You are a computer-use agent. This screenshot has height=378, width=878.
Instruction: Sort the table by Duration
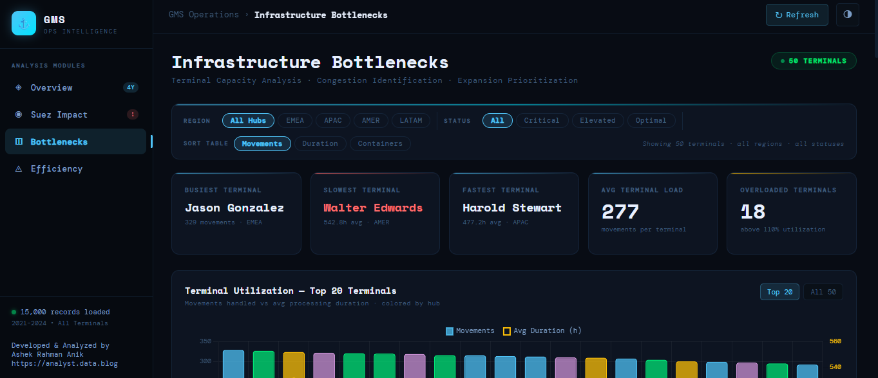click(320, 144)
